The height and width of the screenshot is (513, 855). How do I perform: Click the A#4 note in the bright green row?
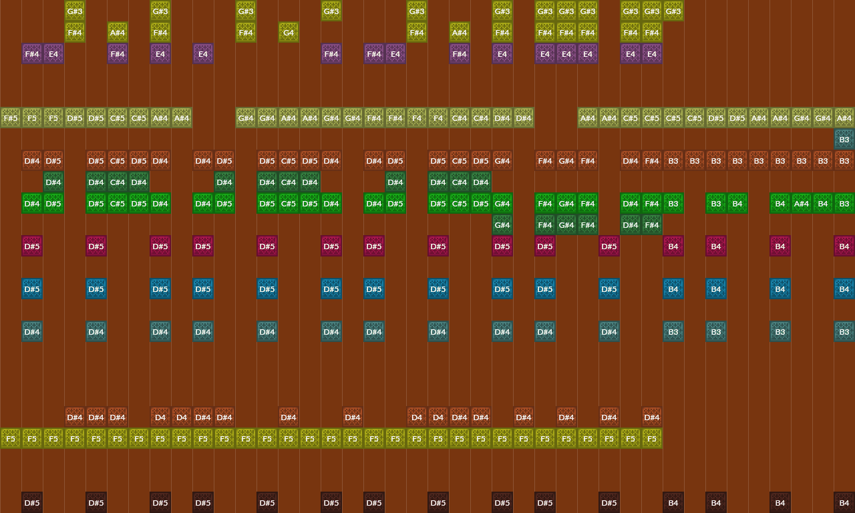pyautogui.click(x=802, y=204)
